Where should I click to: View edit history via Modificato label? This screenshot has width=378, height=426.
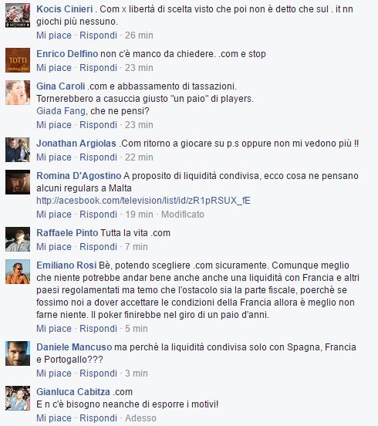click(x=183, y=215)
